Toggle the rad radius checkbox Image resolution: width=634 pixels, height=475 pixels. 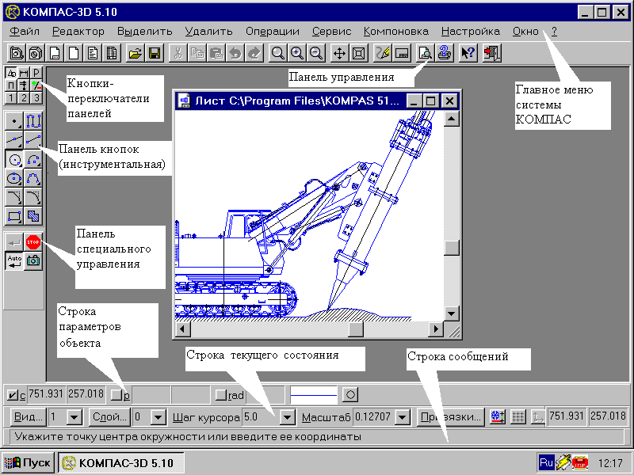[221, 394]
